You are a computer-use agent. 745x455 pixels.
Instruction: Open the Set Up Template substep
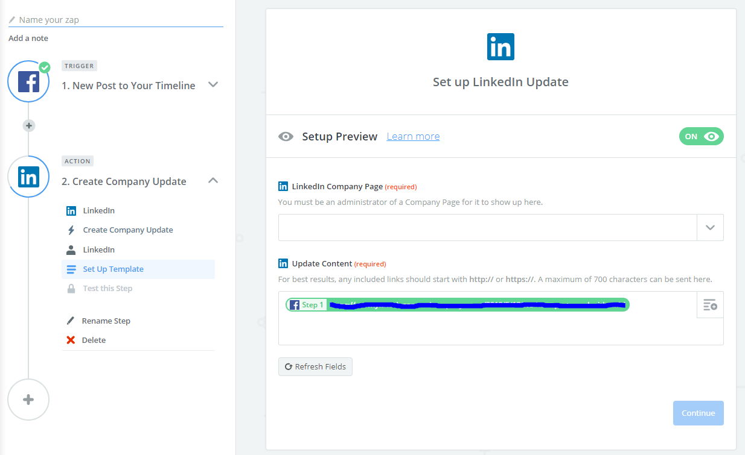(138, 269)
